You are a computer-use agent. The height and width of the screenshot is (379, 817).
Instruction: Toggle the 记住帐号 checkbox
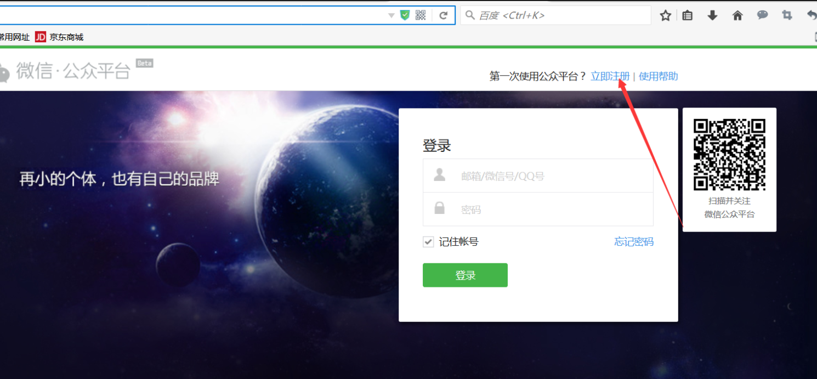coord(428,242)
